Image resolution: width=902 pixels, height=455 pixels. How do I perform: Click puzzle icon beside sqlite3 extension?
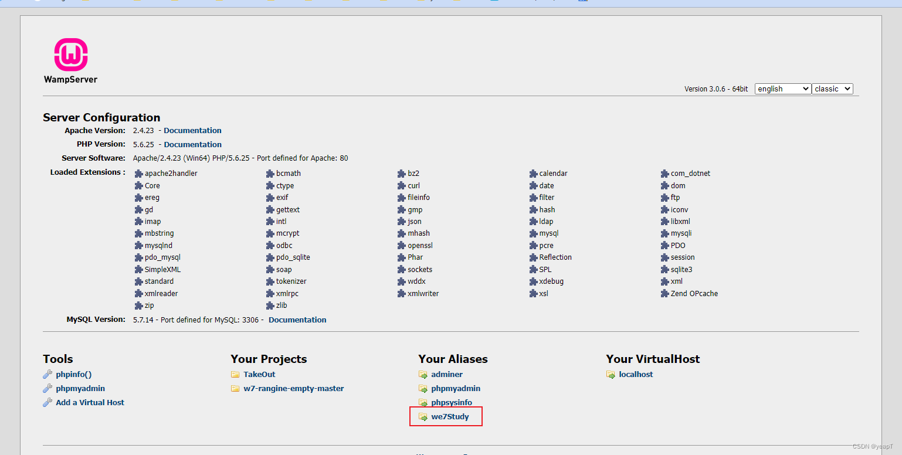pyautogui.click(x=664, y=270)
